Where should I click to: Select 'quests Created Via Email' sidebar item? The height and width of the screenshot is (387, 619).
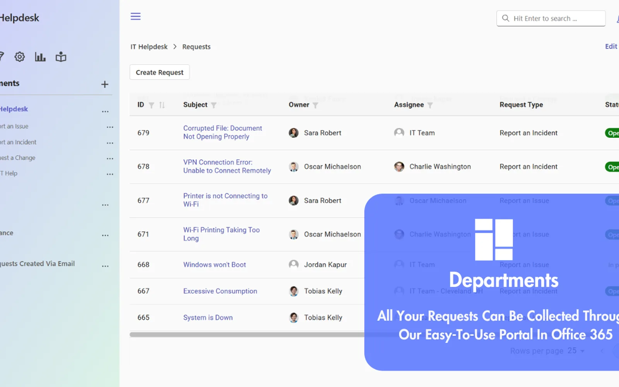click(38, 264)
